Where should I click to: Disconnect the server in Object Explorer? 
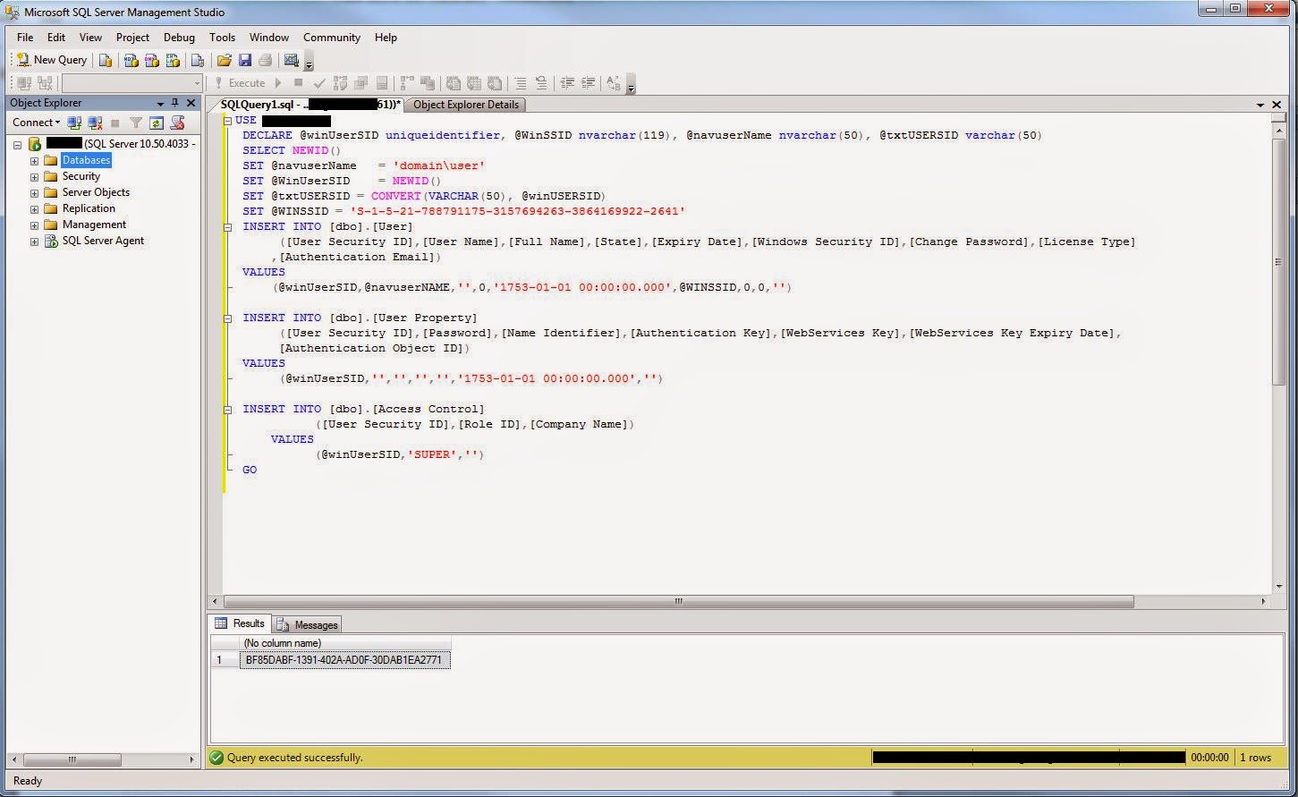coord(95,123)
